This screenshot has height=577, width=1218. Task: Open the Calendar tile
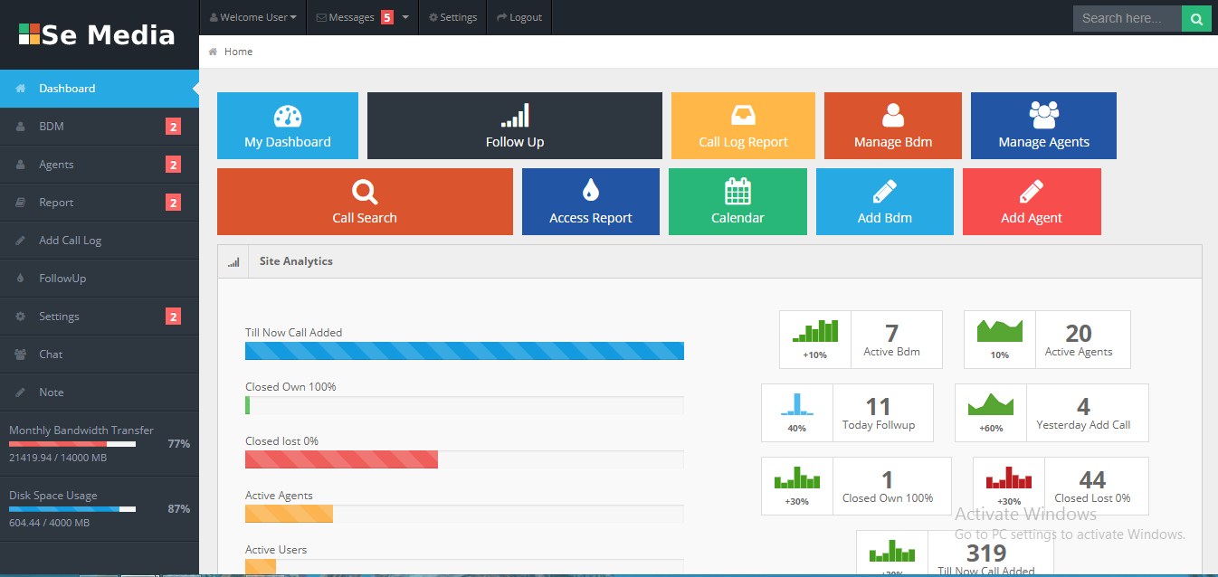pyautogui.click(x=737, y=202)
